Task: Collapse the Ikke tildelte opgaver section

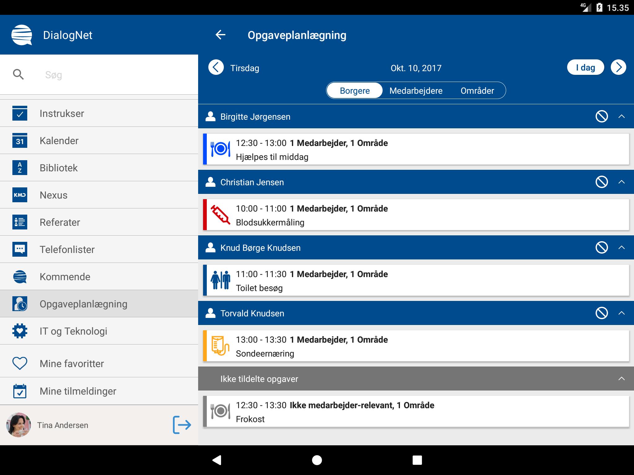Action: (622, 379)
